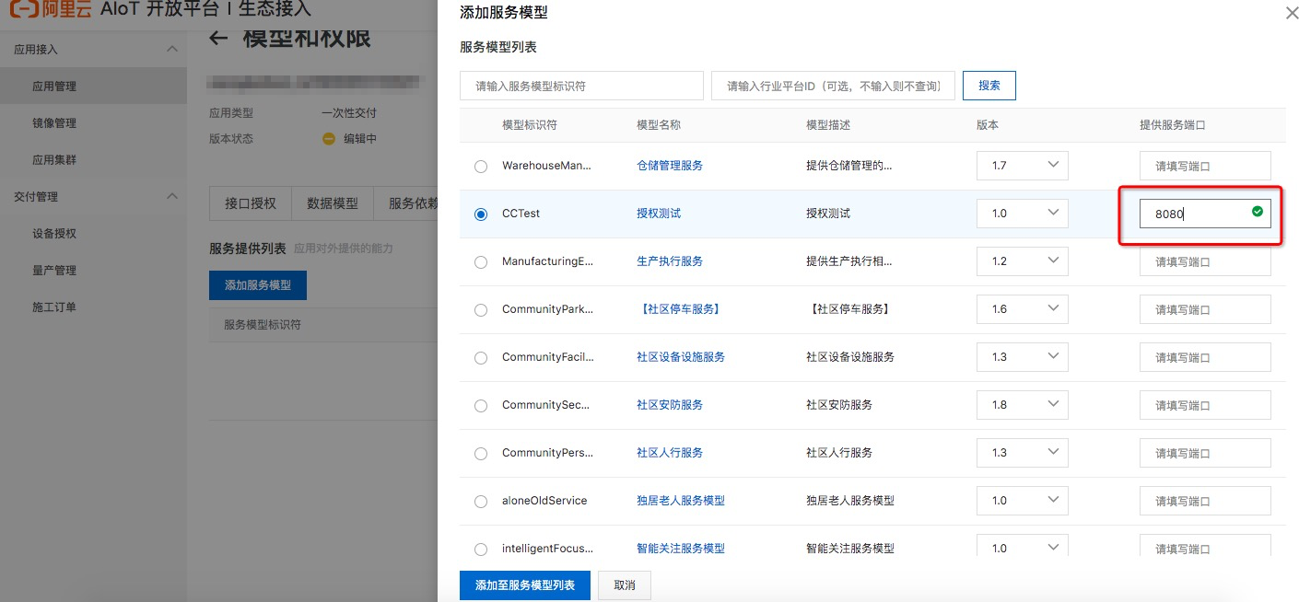This screenshot has height=602, width=1299.
Task: Open the 社区设备设施服务 model link
Action: click(x=681, y=357)
